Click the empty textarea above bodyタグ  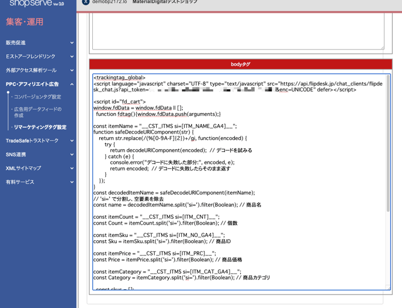(238, 31)
